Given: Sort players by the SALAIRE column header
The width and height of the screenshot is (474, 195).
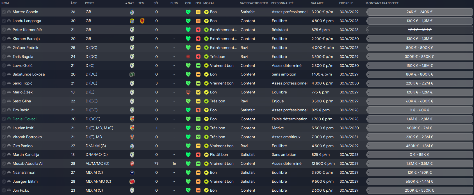Looking at the screenshot, I should [x=317, y=3].
